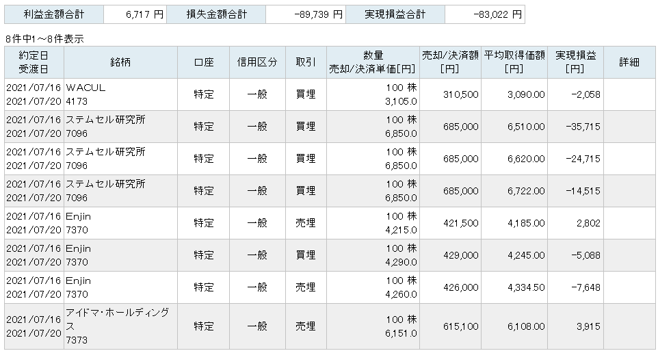Select the -89,739 円 loss total value
The height and width of the screenshot is (351, 658).
319,14
